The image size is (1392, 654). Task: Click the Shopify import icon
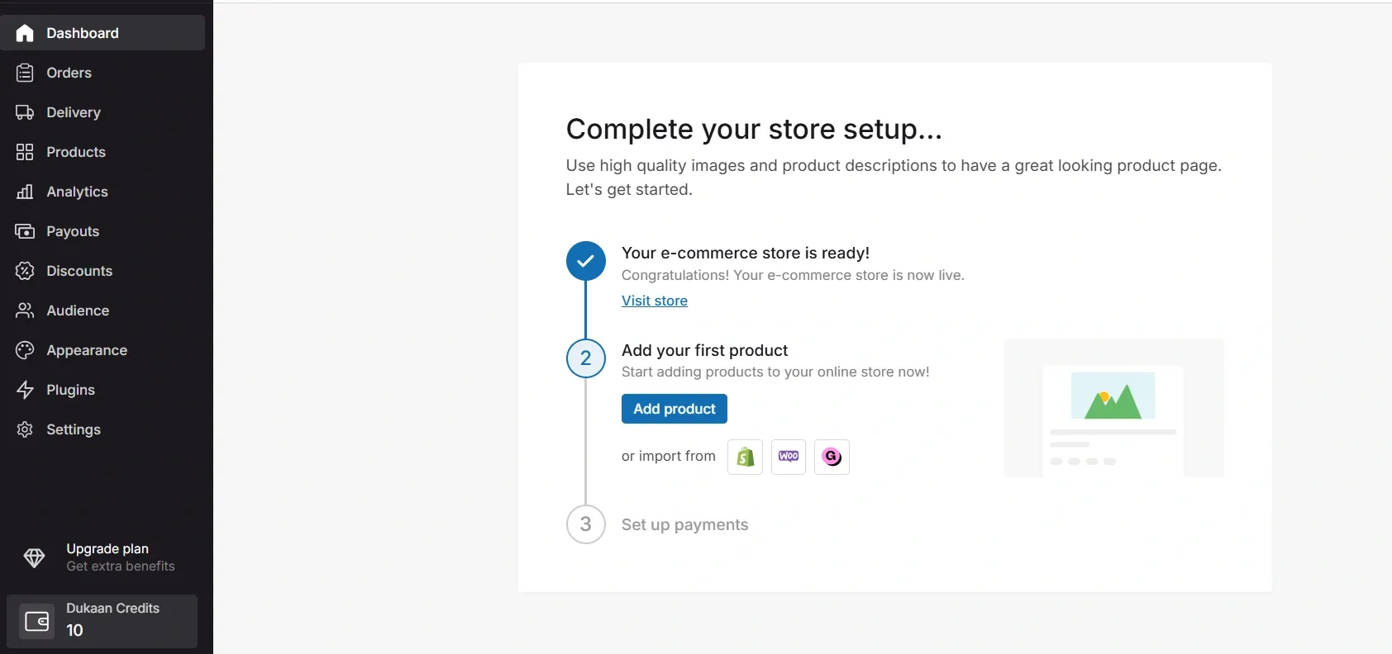point(745,457)
